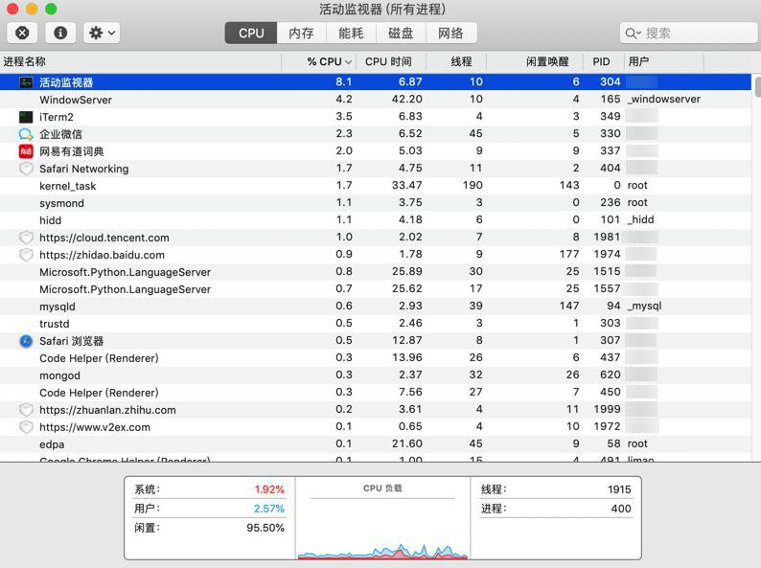This screenshot has height=568, width=761.
Task: Click the 网易有道词典 red icon
Action: point(26,151)
